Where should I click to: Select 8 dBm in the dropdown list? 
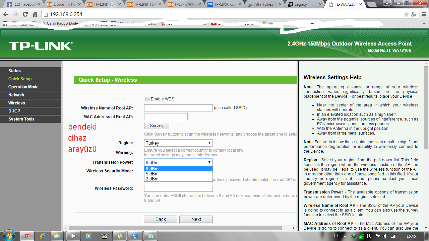pyautogui.click(x=178, y=169)
